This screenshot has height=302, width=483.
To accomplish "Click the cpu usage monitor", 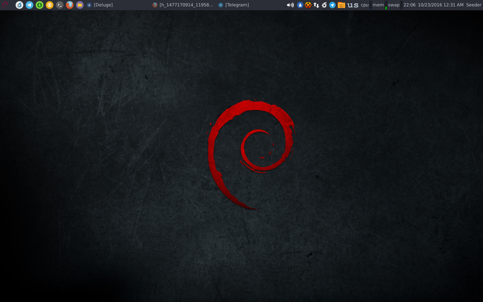I will (366, 5).
